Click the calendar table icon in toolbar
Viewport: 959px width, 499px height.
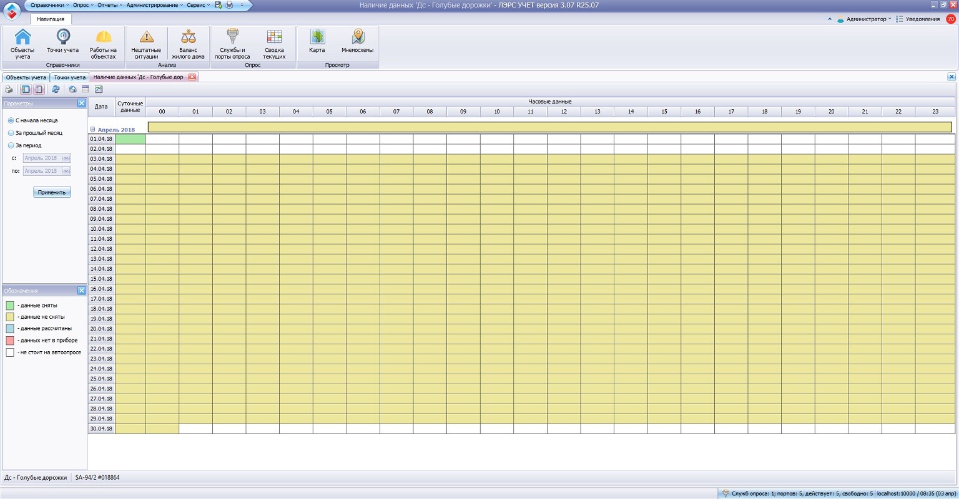click(x=86, y=89)
